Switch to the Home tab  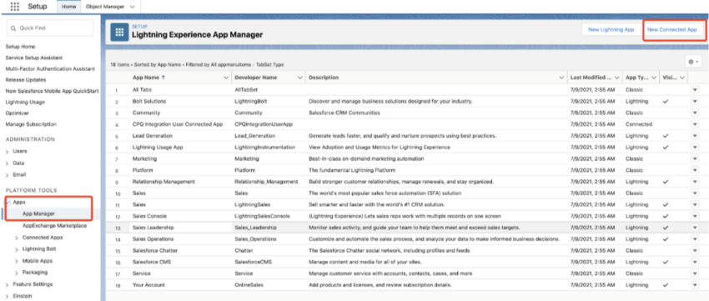68,7
